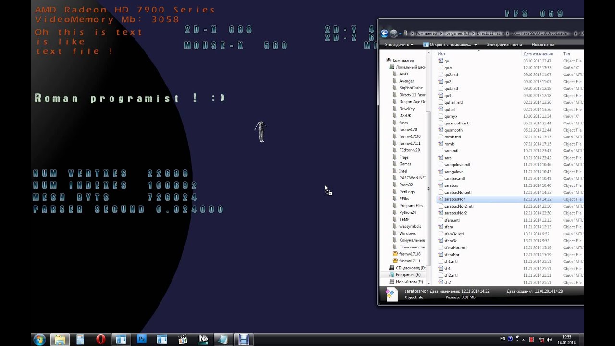Viewport: 615px width, 346px height.
Task: Open the Открыть с помощью dropdown
Action: click(x=450, y=45)
